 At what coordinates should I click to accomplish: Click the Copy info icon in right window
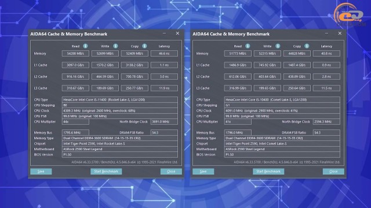click(307, 46)
